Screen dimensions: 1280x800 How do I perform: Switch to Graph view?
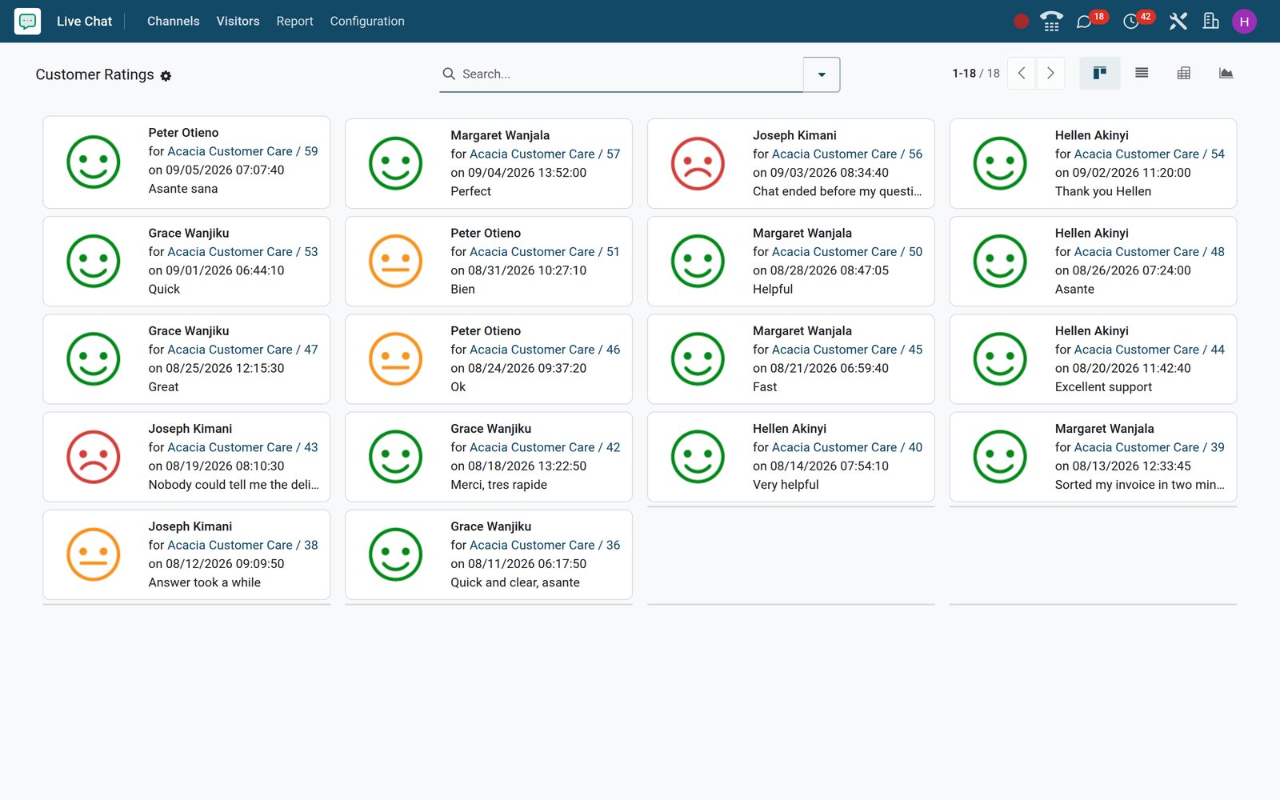(1226, 73)
